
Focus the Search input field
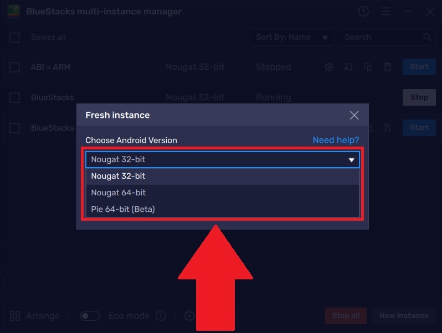coord(387,37)
